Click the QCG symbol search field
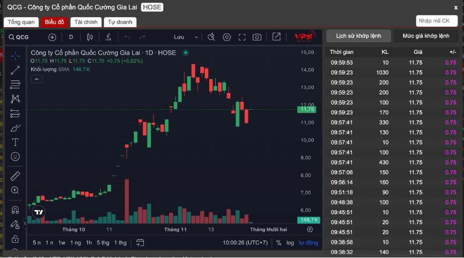 point(19,37)
